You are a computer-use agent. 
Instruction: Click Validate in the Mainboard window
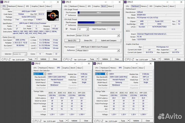pos(166,59)
